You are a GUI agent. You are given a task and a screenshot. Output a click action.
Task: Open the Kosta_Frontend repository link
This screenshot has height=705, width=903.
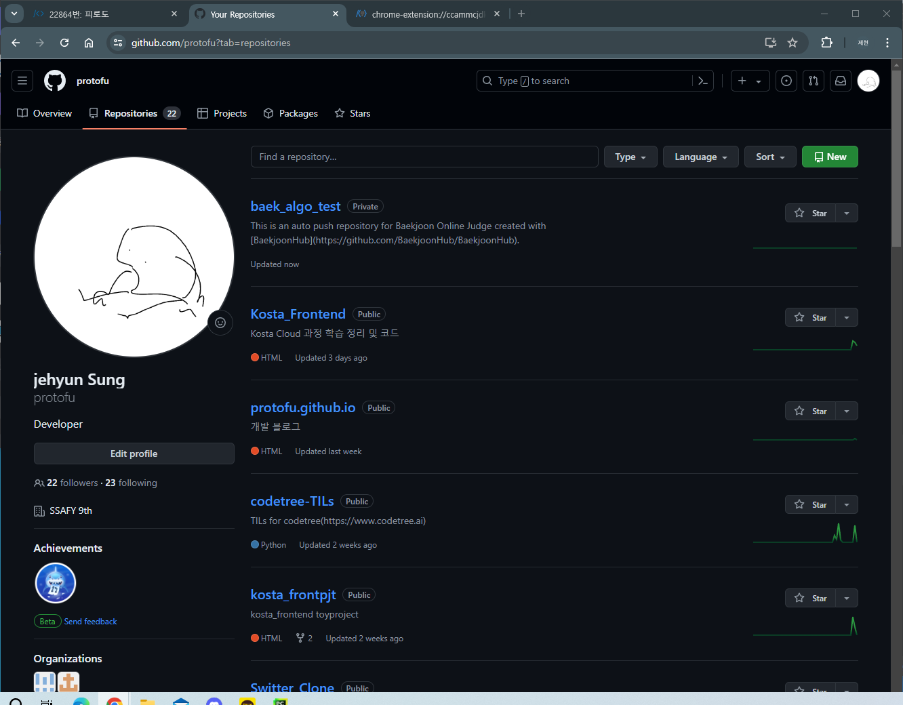298,314
